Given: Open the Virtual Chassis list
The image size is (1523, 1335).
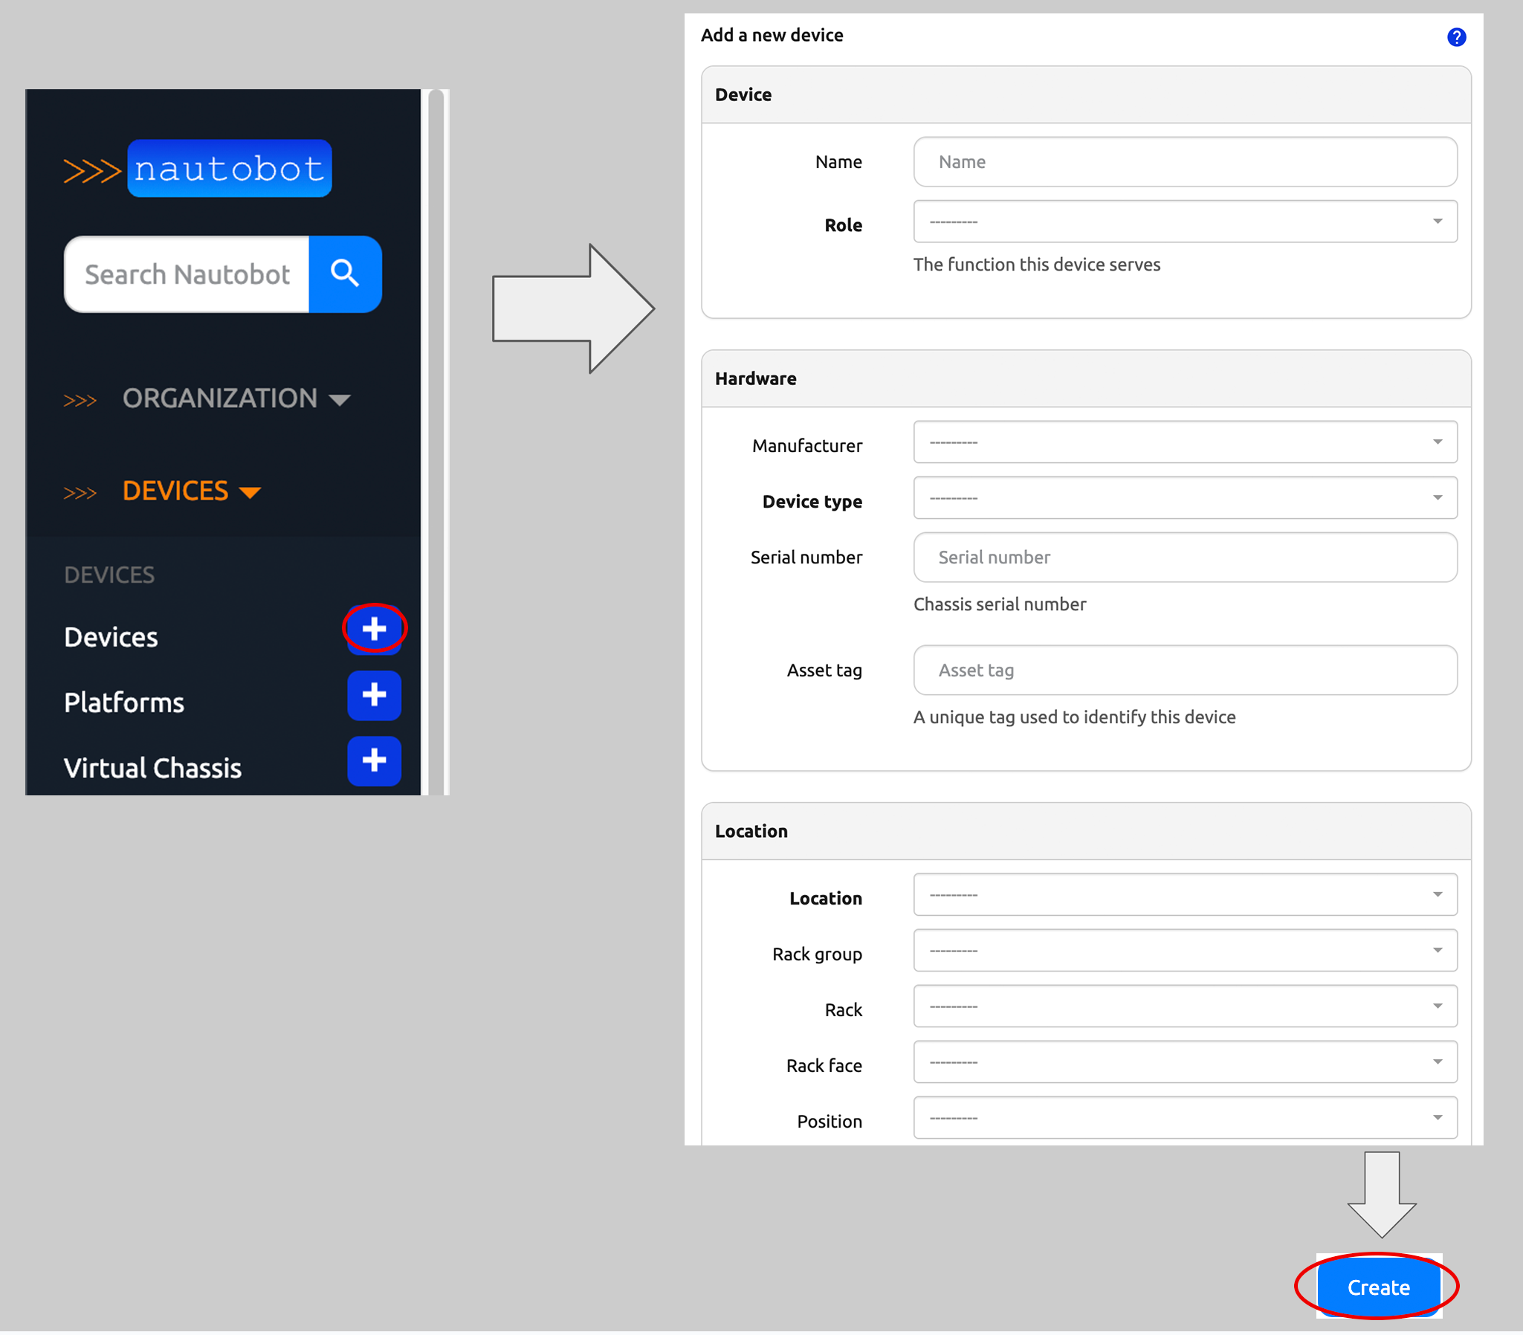Looking at the screenshot, I should point(152,768).
